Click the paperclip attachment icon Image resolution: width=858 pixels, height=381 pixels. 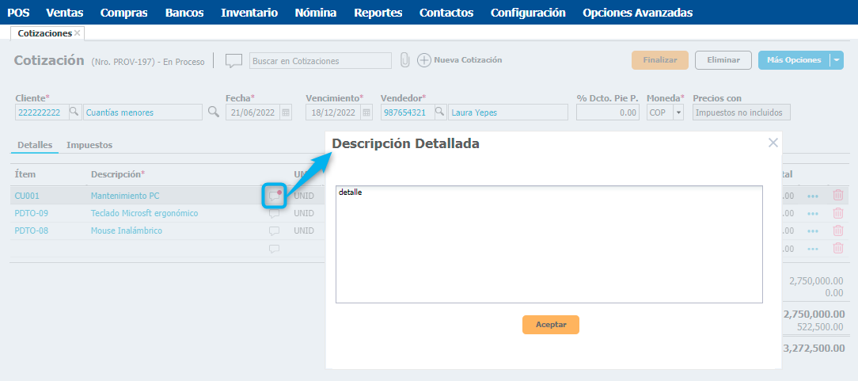[x=404, y=60]
